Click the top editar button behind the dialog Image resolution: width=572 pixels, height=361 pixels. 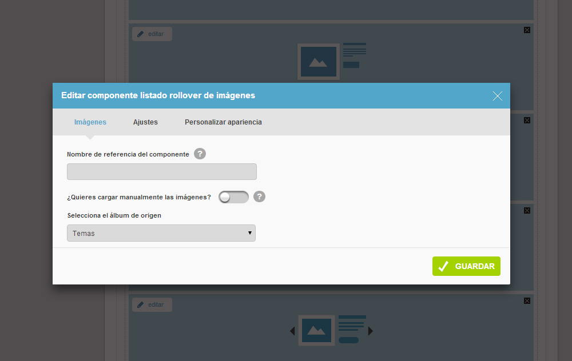tap(152, 34)
